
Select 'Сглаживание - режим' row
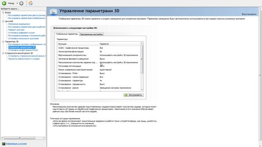99,88
